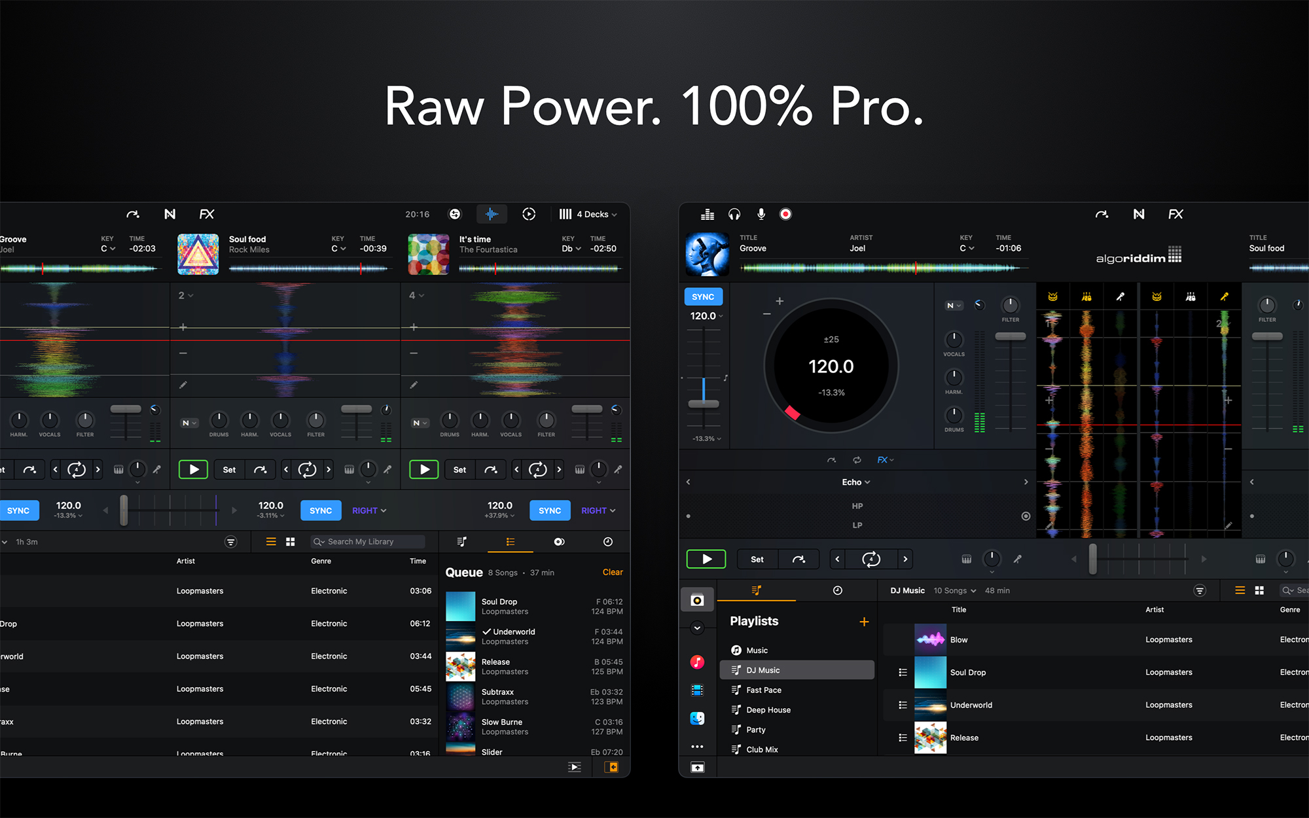Open the 10 Songs sort dropdown
This screenshot has width=1309, height=818.
(954, 590)
